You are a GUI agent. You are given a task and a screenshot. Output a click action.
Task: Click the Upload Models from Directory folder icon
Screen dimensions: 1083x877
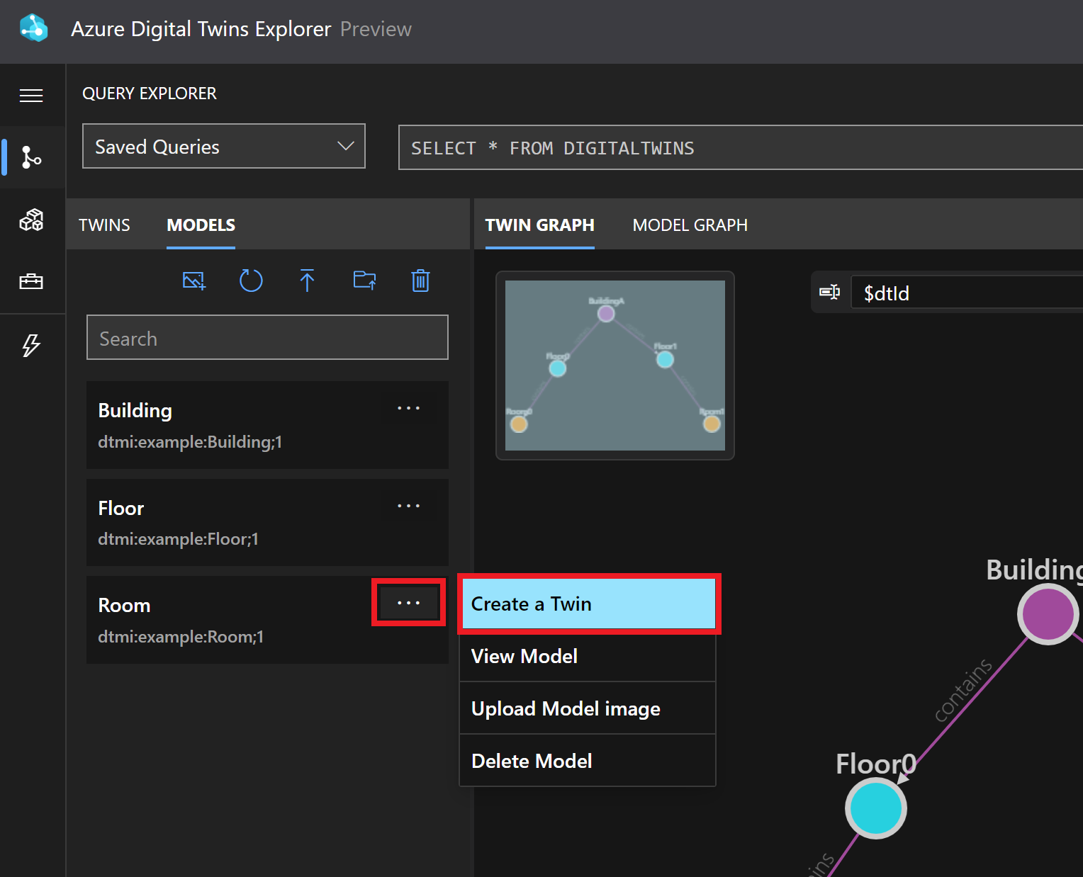(364, 281)
